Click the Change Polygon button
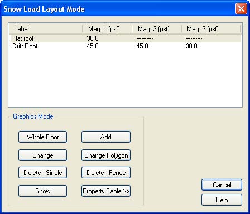This screenshot has height=214, width=250. tap(106, 155)
